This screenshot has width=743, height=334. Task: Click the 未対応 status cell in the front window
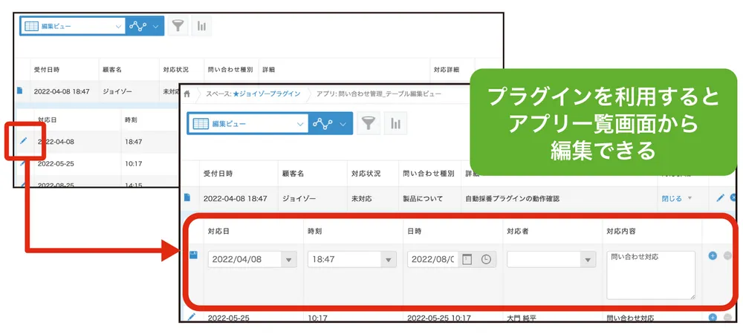point(362,199)
